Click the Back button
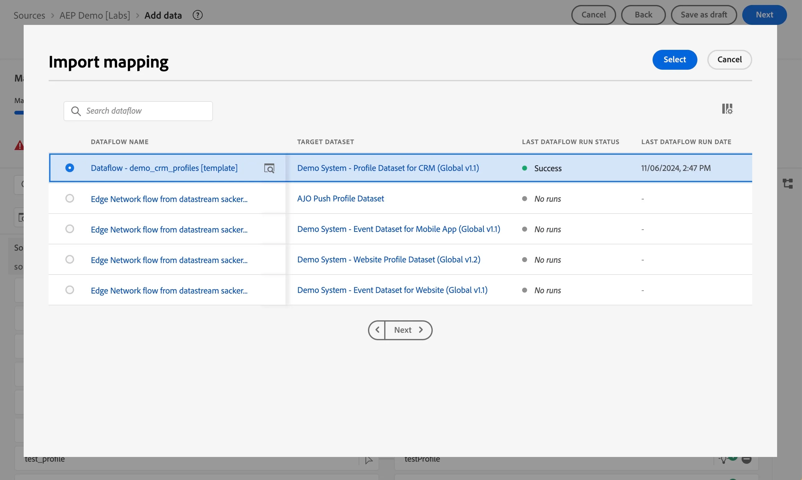 (x=643, y=15)
